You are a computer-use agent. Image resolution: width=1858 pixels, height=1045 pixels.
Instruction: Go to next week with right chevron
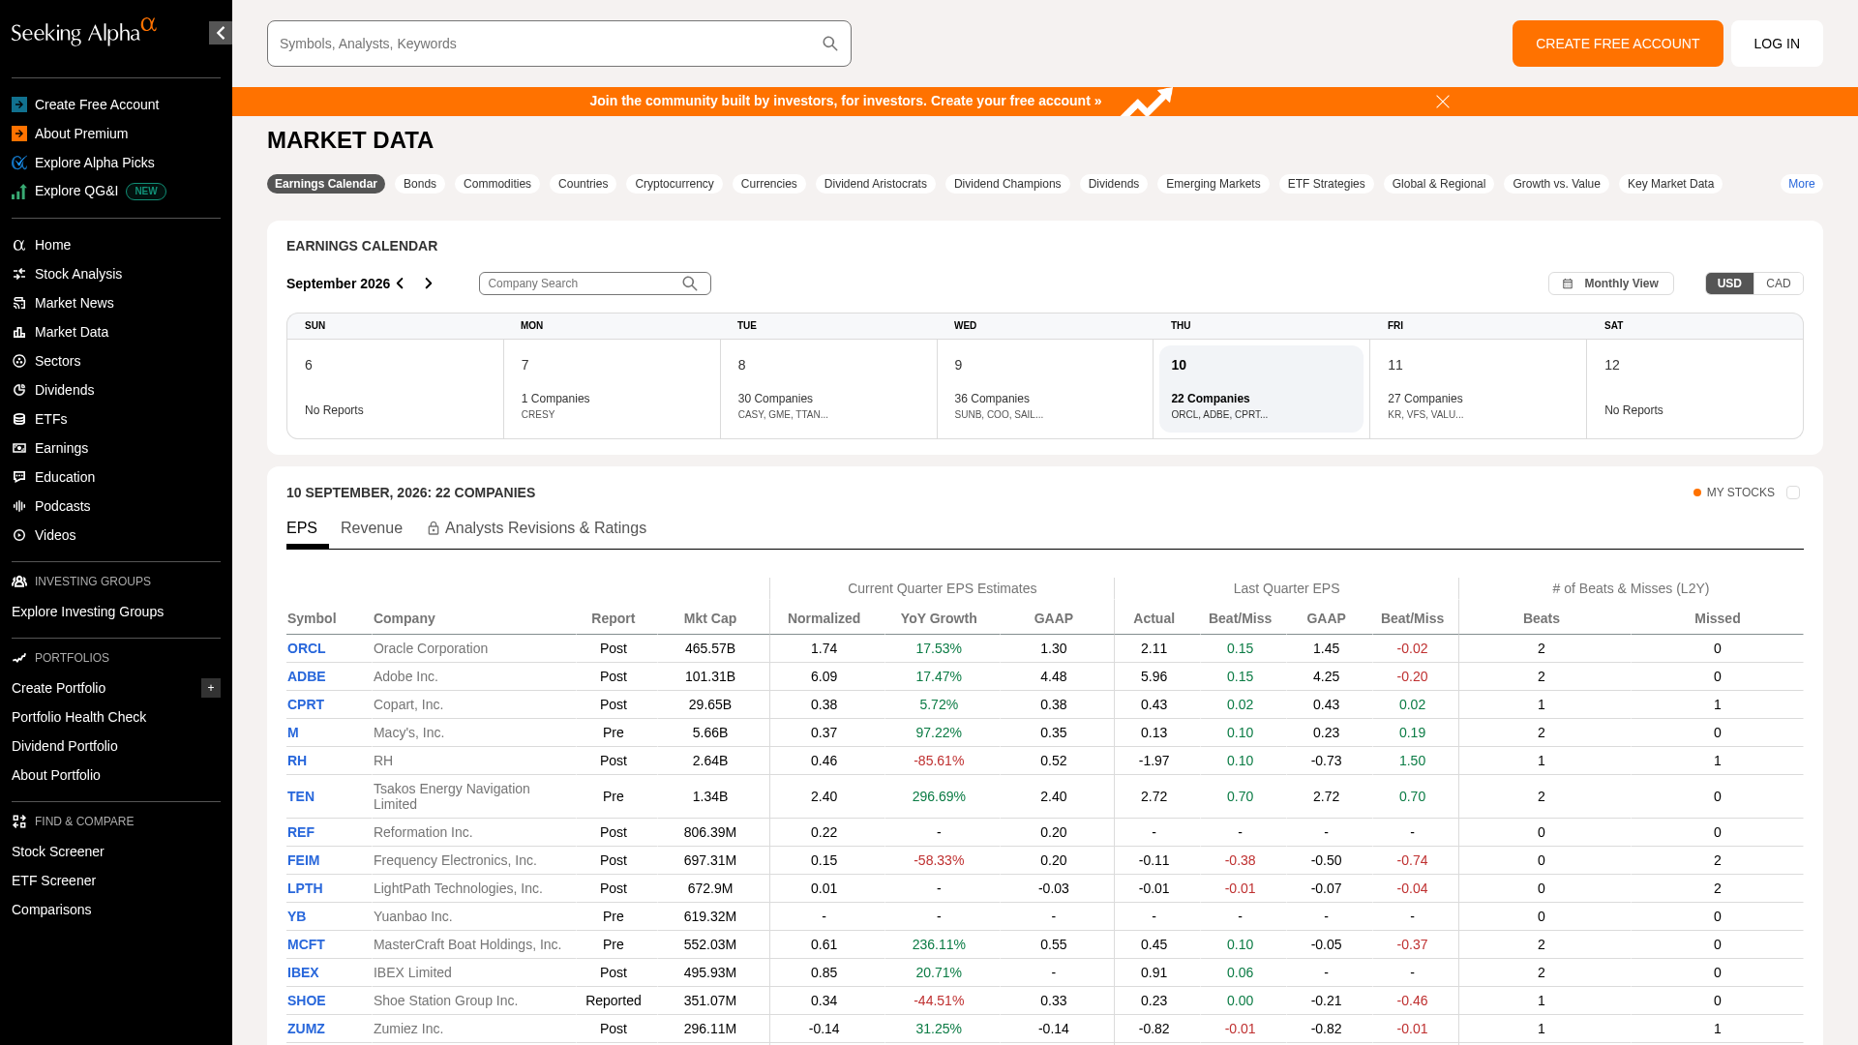429,284
